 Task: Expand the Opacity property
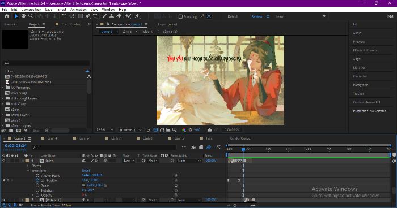32,195
